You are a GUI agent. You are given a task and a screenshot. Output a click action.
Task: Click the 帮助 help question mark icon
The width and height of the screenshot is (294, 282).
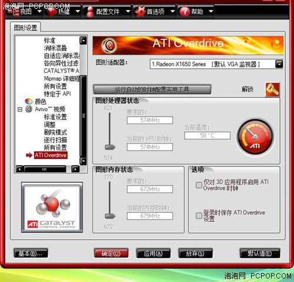click(185, 12)
